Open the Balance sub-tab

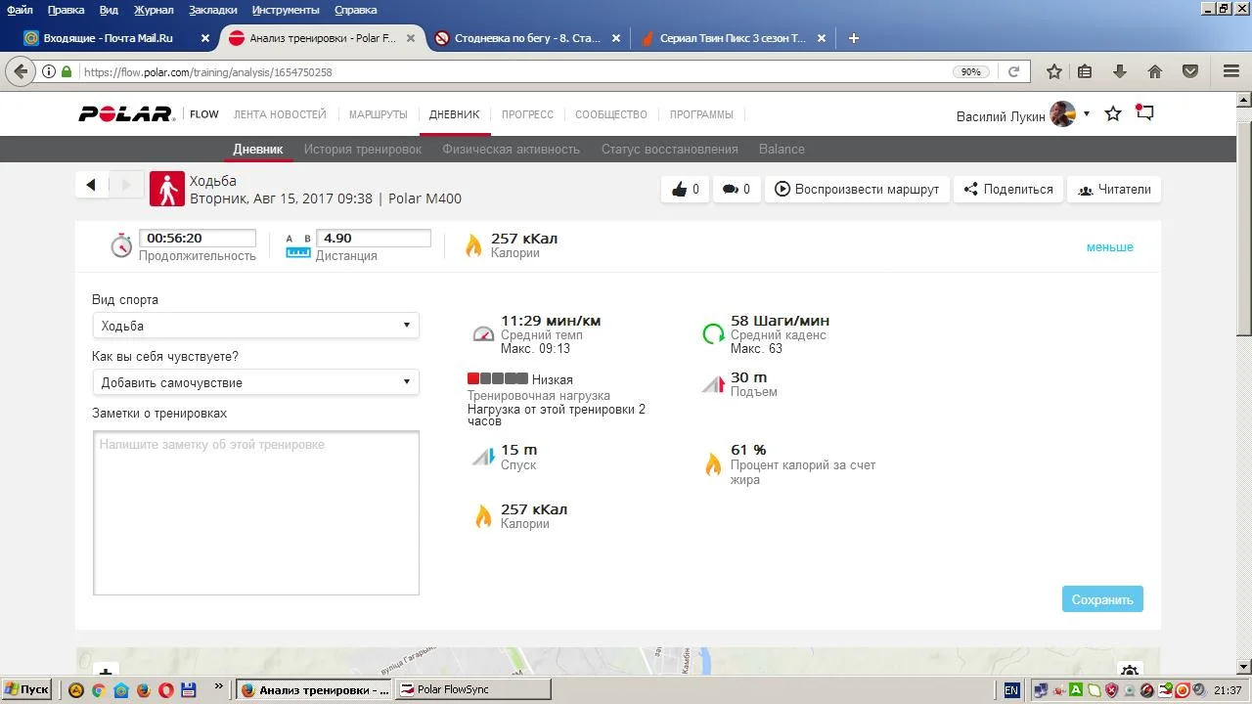click(782, 150)
